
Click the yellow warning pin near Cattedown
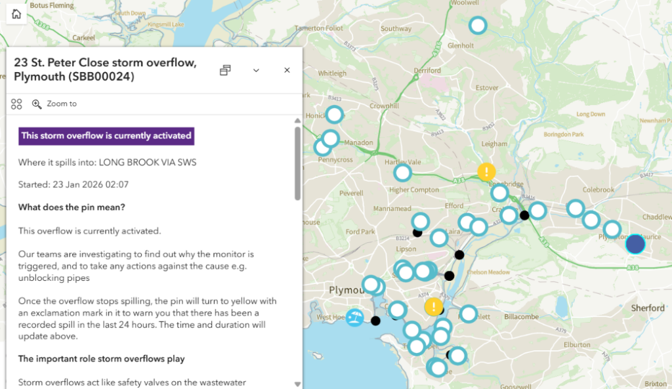point(433,306)
